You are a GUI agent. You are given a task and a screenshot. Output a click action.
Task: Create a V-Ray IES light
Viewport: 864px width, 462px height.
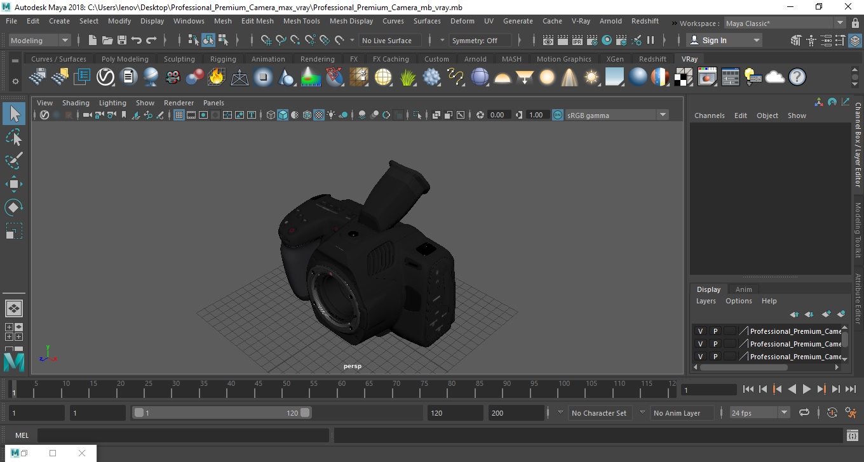click(569, 77)
